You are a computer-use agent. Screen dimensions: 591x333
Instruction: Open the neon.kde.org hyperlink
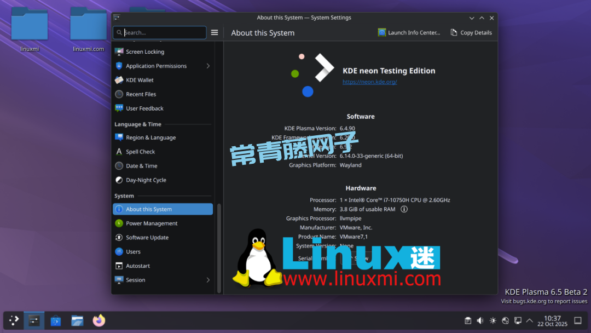(369, 82)
